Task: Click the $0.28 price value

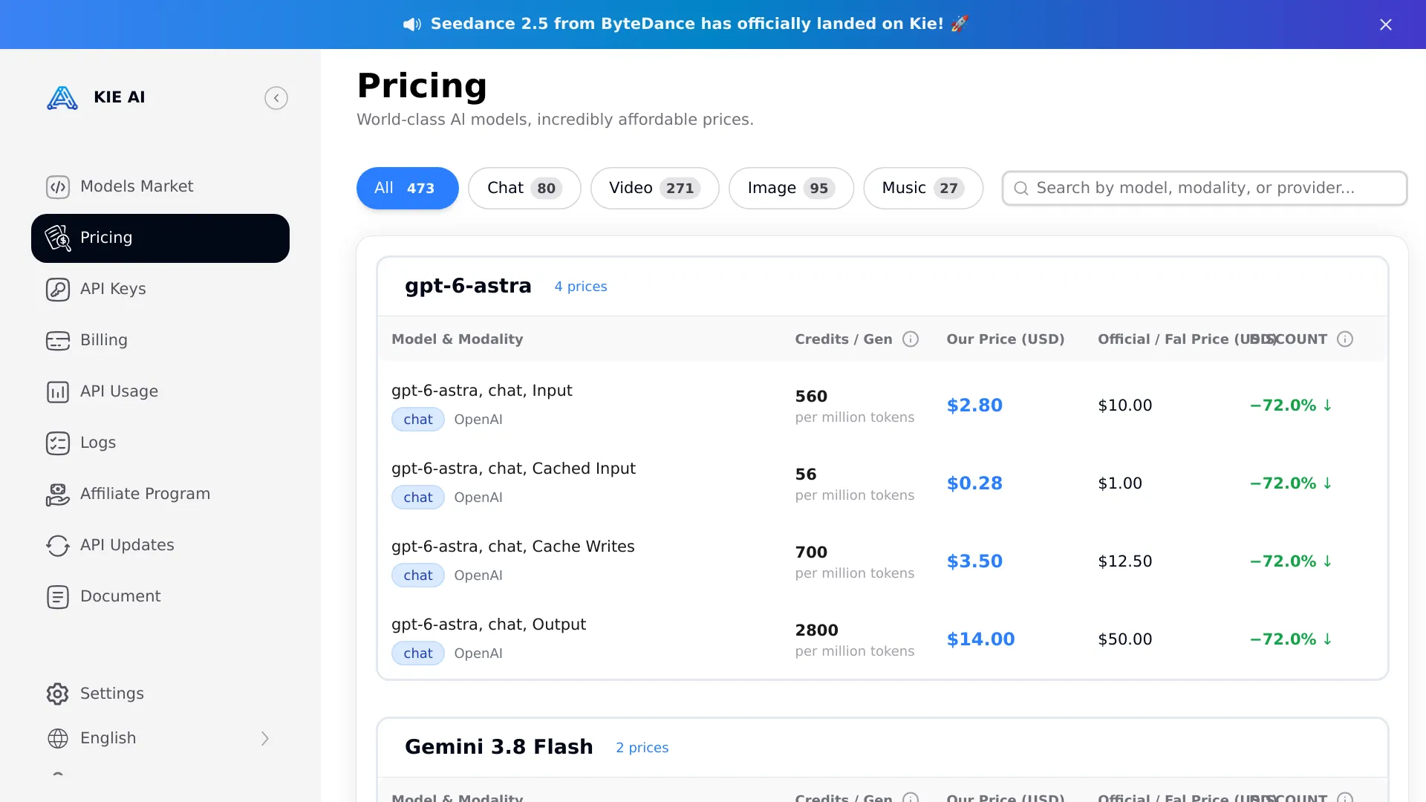Action: click(974, 483)
